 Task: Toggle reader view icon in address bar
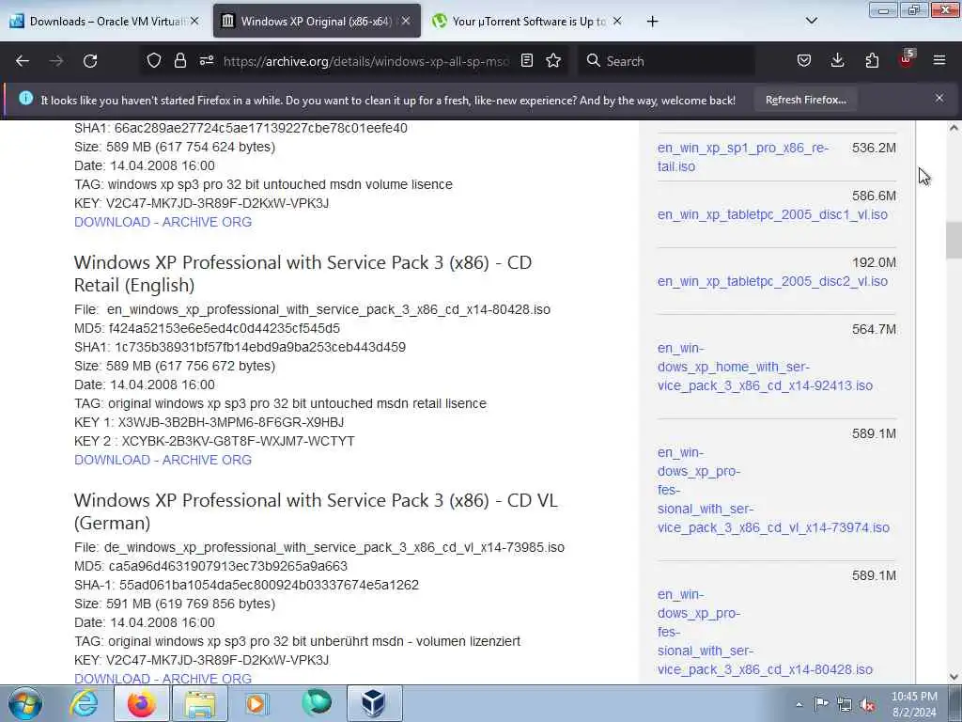[527, 61]
